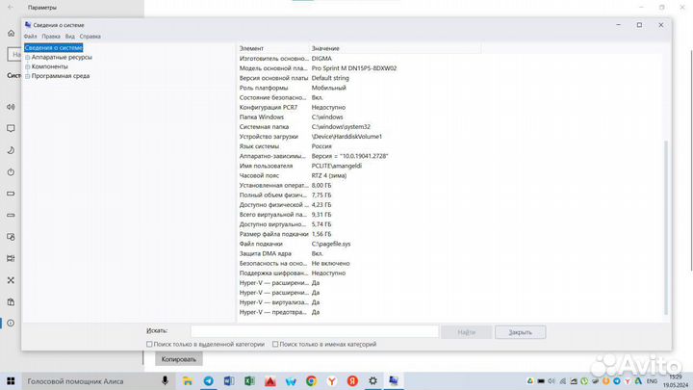Click the Копировать button

point(178,359)
